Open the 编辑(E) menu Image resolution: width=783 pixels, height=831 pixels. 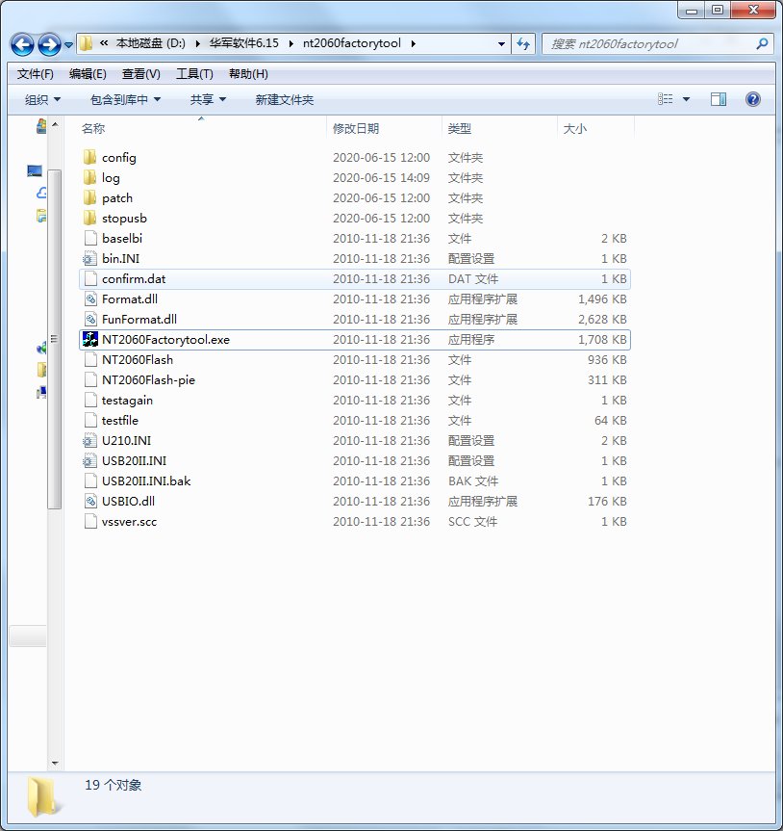point(88,74)
